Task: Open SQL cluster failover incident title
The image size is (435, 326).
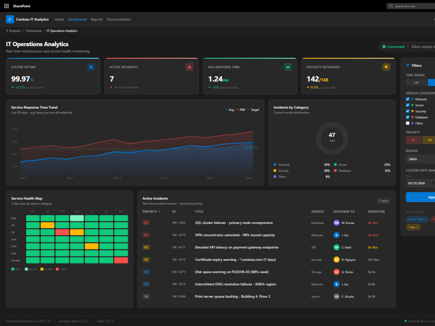Action: click(x=234, y=223)
